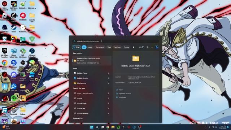Screen dimensions: 231x130
Task: Switch to the People search filter
Action: (126, 47)
